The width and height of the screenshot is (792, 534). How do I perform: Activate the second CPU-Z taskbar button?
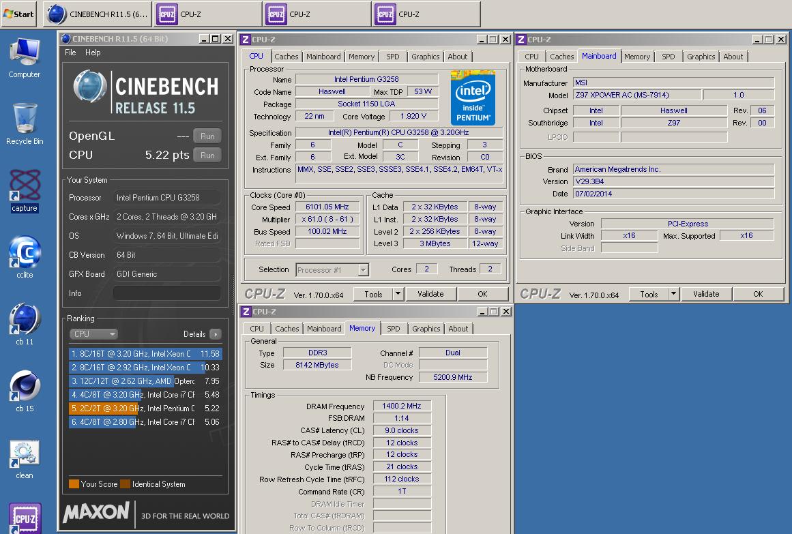tap(317, 14)
